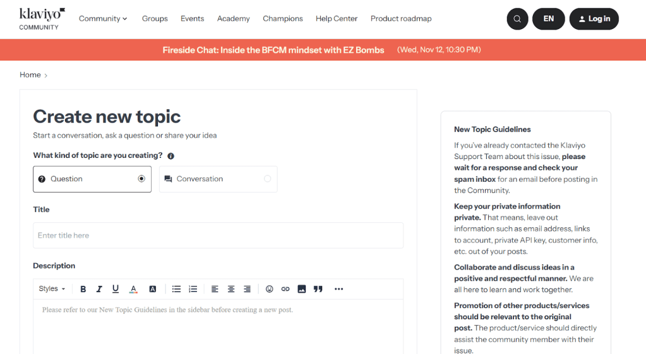This screenshot has height=354, width=646.
Task: Show more editor options (three dots)
Action: coord(339,289)
